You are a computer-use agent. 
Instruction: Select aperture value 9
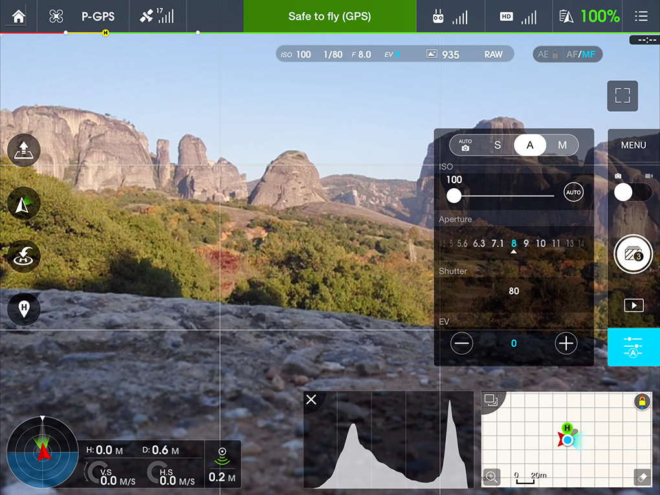(526, 243)
